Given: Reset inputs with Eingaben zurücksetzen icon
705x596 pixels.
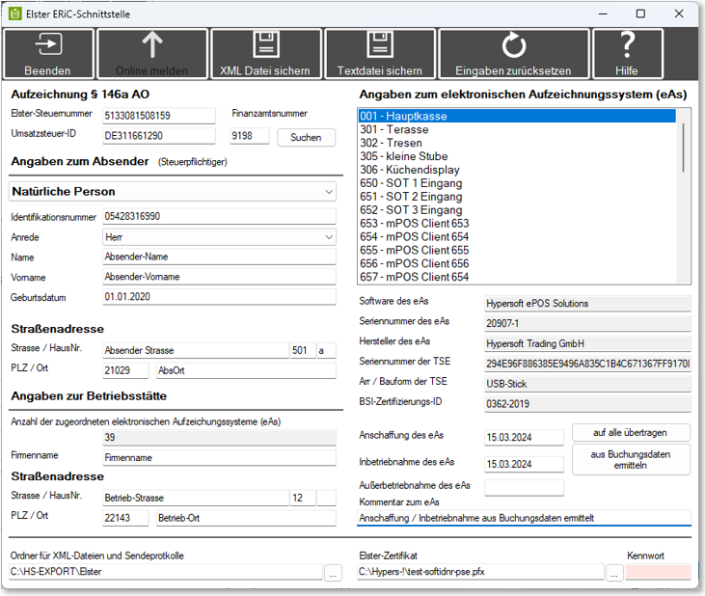Looking at the screenshot, I should pyautogui.click(x=513, y=45).
